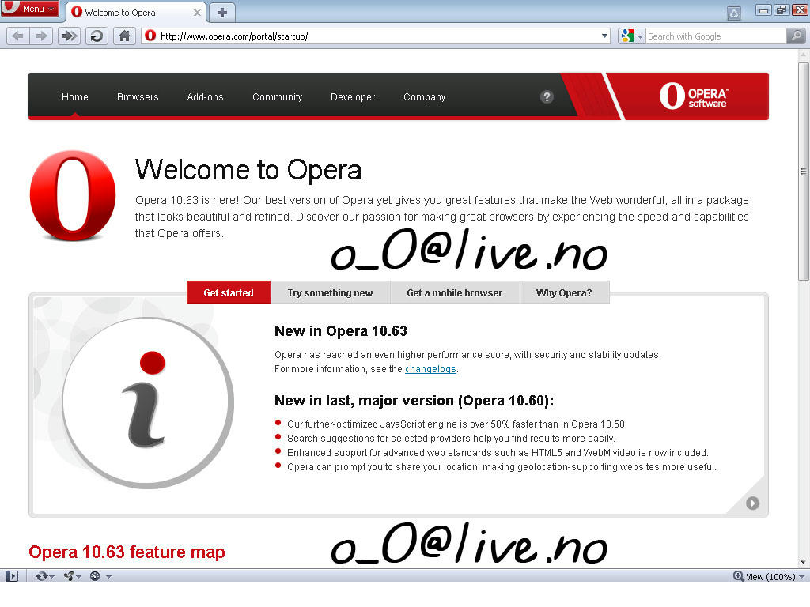Viewport: 810px width, 607px height.
Task: Expand the Opera Turbo dropdown arrow
Action: 109,576
